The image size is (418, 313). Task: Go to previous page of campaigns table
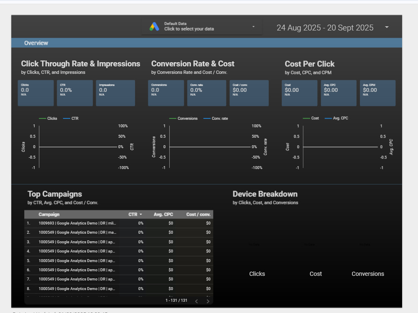pyautogui.click(x=196, y=301)
